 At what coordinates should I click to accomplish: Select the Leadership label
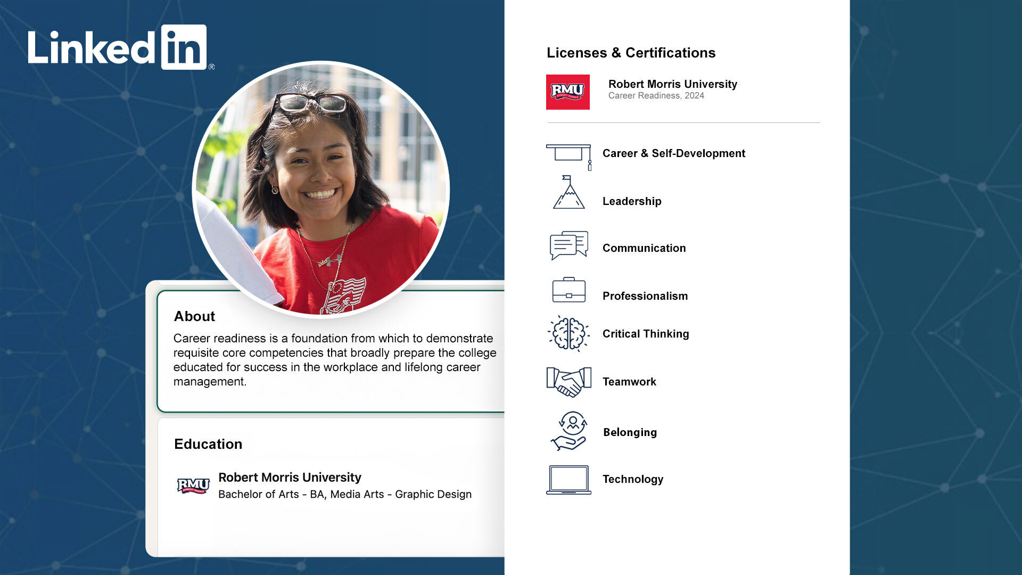(632, 201)
